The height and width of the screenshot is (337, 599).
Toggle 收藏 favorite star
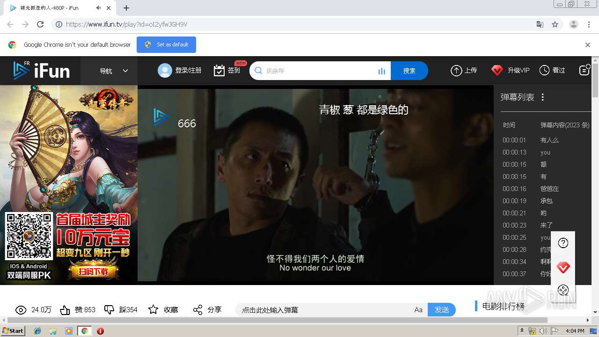click(x=153, y=310)
